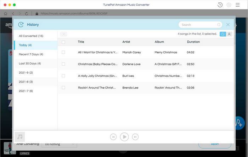Click the delete selected songs X button

63,34
